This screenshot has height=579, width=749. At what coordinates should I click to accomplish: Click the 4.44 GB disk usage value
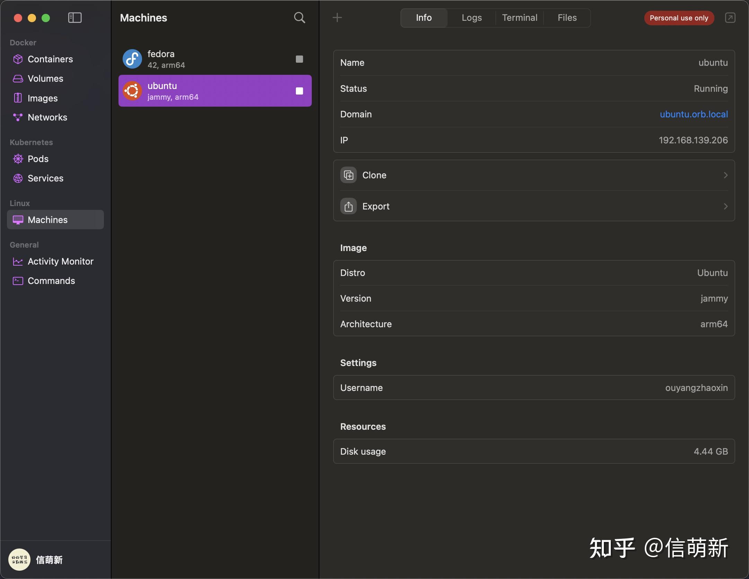coord(711,452)
